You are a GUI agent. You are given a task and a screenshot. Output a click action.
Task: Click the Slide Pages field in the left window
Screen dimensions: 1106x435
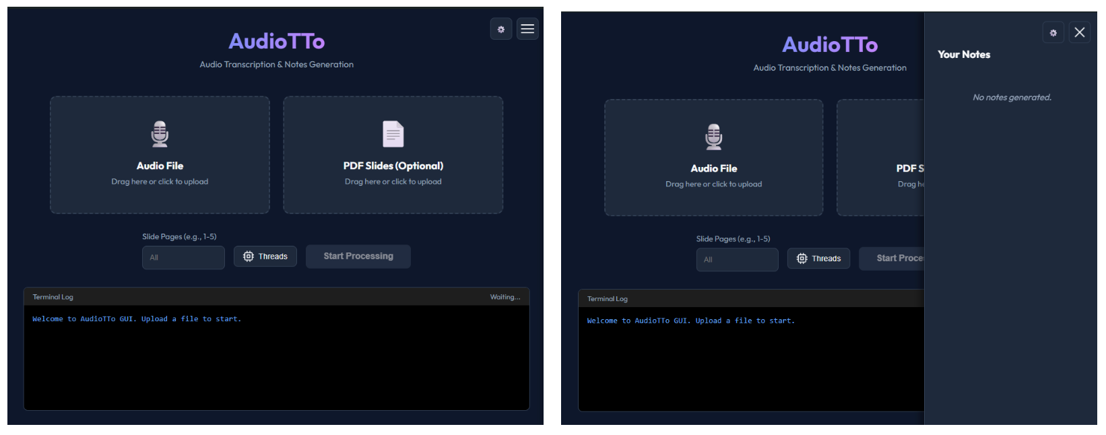(x=183, y=258)
